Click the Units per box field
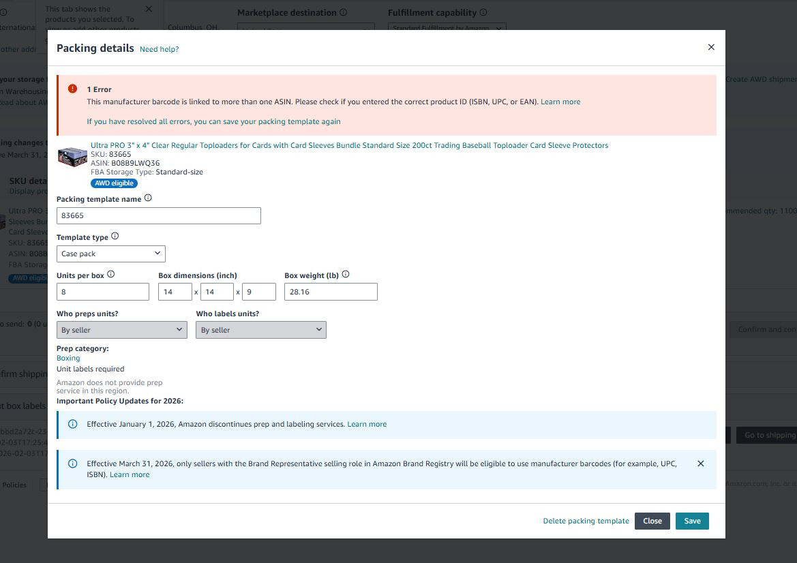 (x=103, y=292)
